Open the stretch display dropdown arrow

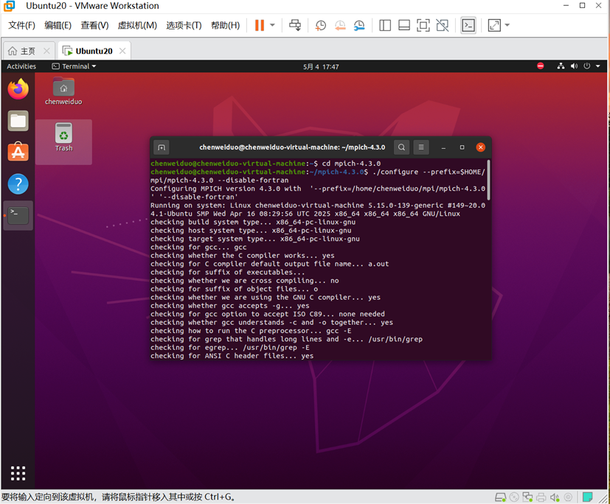point(507,26)
